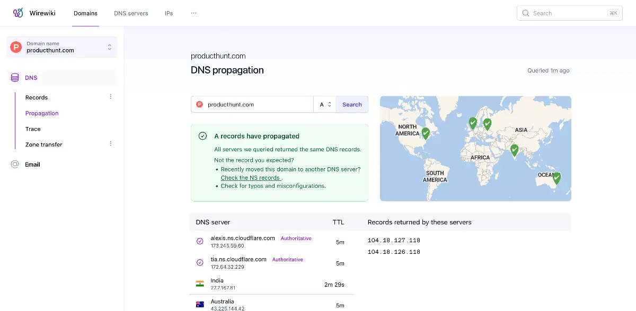This screenshot has width=636, height=311.
Task: Click the Queried 1m ago timestamp
Action: [549, 70]
